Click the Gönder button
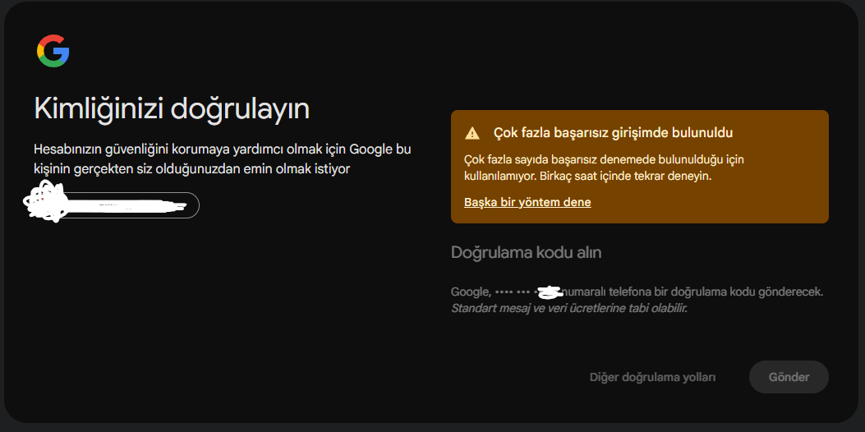865x432 pixels. [789, 377]
